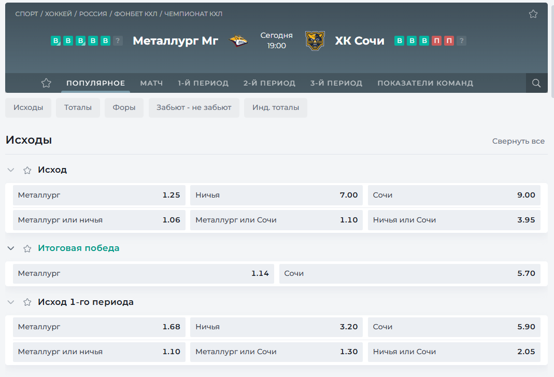Viewport: 554px width, 377px height.
Task: Click the star icon in the tab bar
Action: point(46,83)
